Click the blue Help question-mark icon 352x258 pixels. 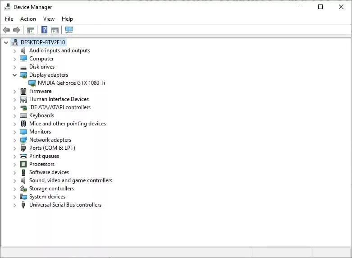point(45,30)
